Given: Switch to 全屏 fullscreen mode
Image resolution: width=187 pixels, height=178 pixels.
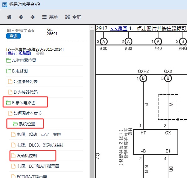Looking at the screenshot, I should (x=73, y=17).
